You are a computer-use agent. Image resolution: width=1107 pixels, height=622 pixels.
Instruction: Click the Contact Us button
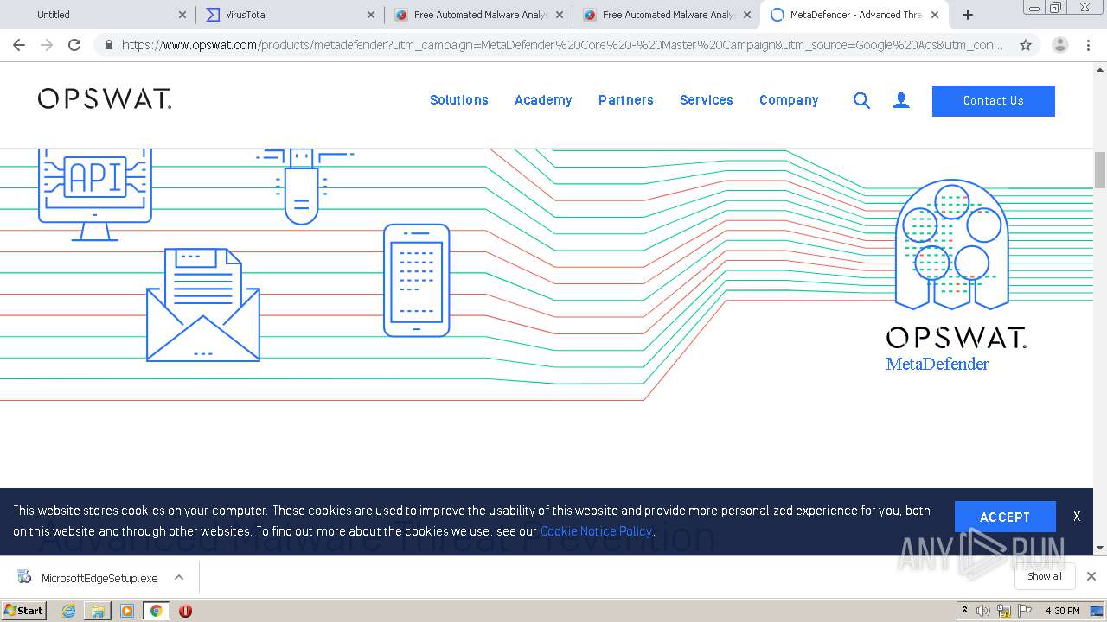(x=994, y=101)
